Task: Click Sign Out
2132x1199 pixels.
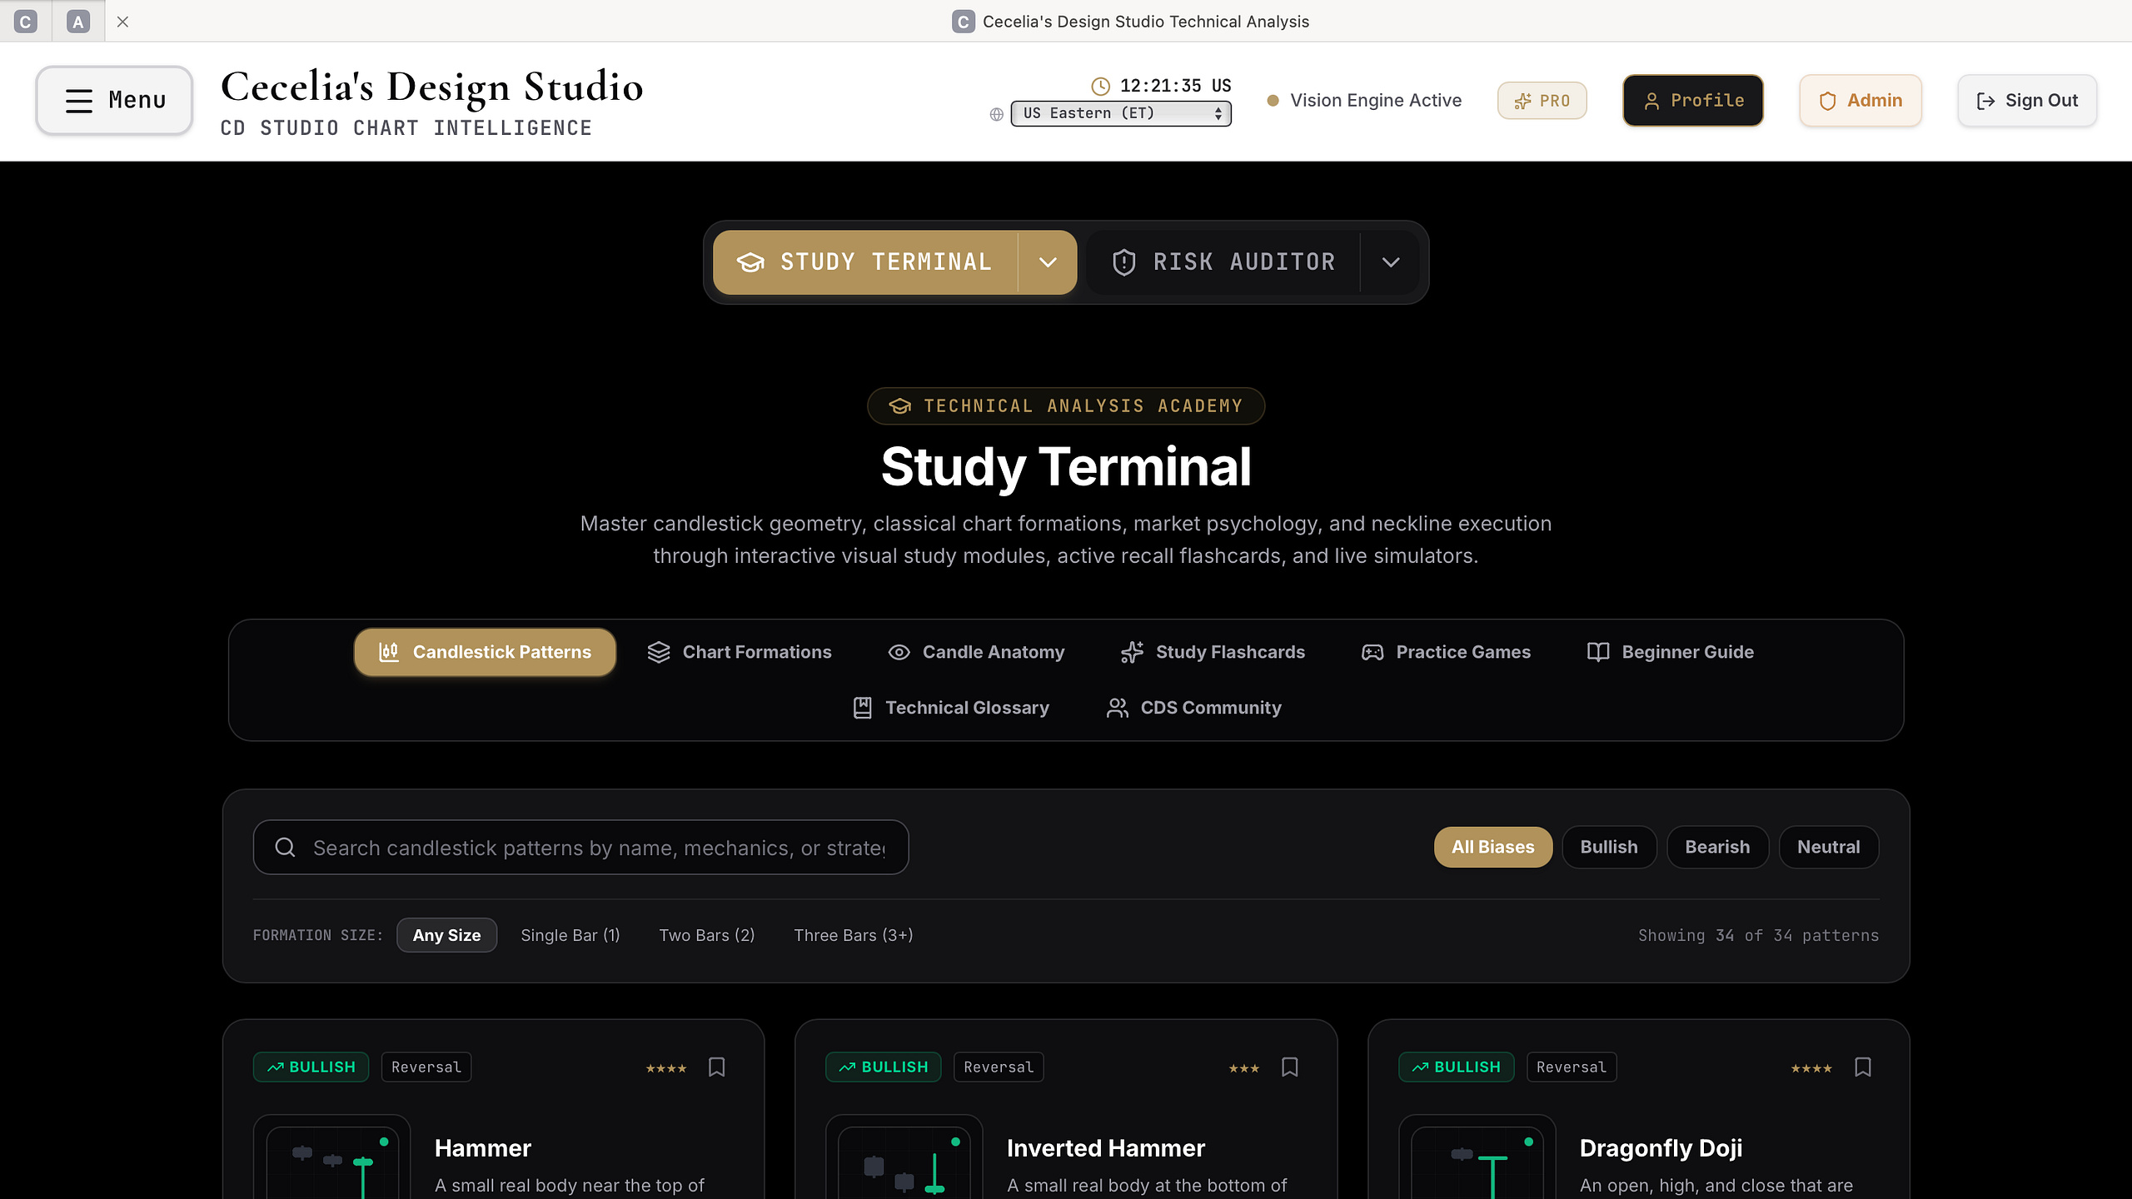Action: coord(2027,101)
